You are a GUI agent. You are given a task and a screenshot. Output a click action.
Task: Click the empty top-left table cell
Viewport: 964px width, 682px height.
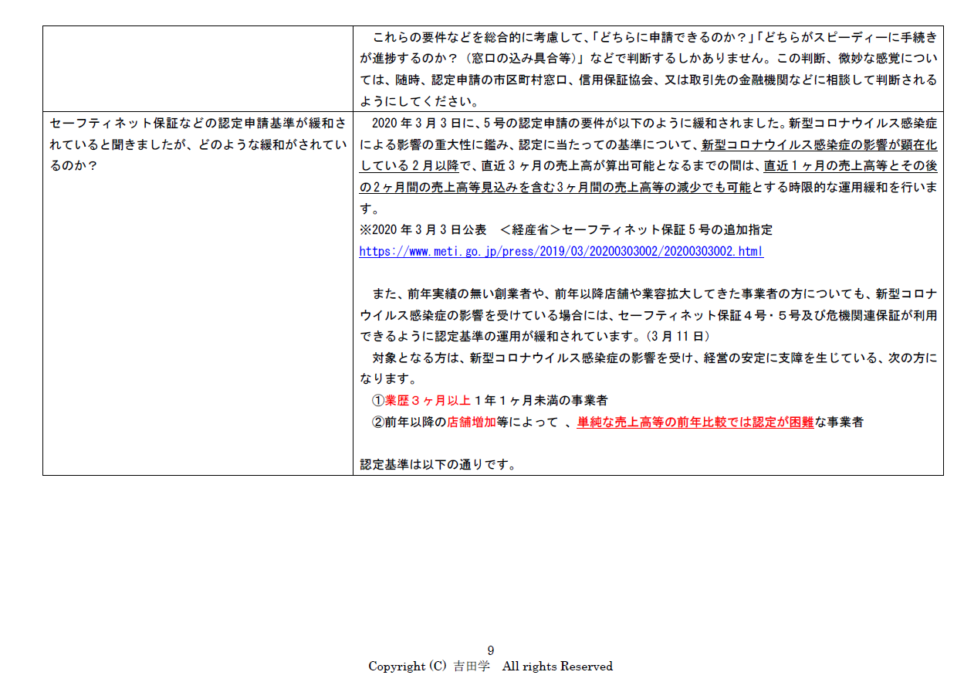point(198,69)
